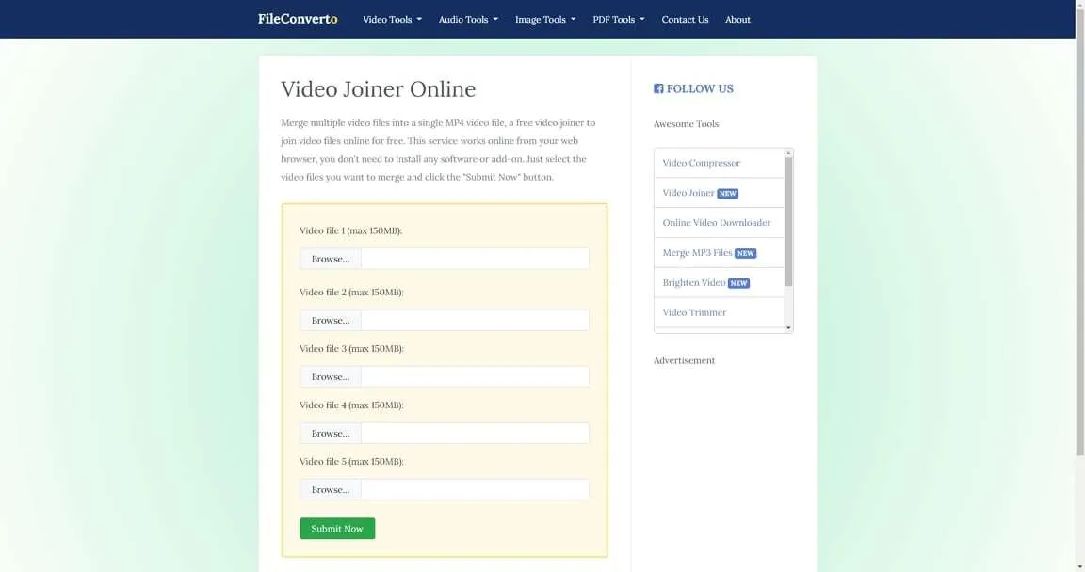
Task: Expand the Image Tools menu
Action: coord(545,20)
